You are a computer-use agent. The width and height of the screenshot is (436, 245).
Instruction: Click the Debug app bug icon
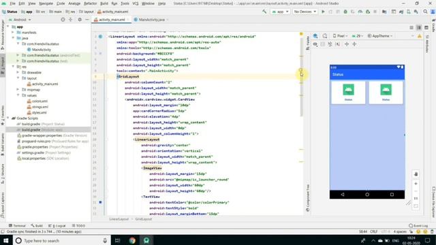pyautogui.click(x=345, y=12)
